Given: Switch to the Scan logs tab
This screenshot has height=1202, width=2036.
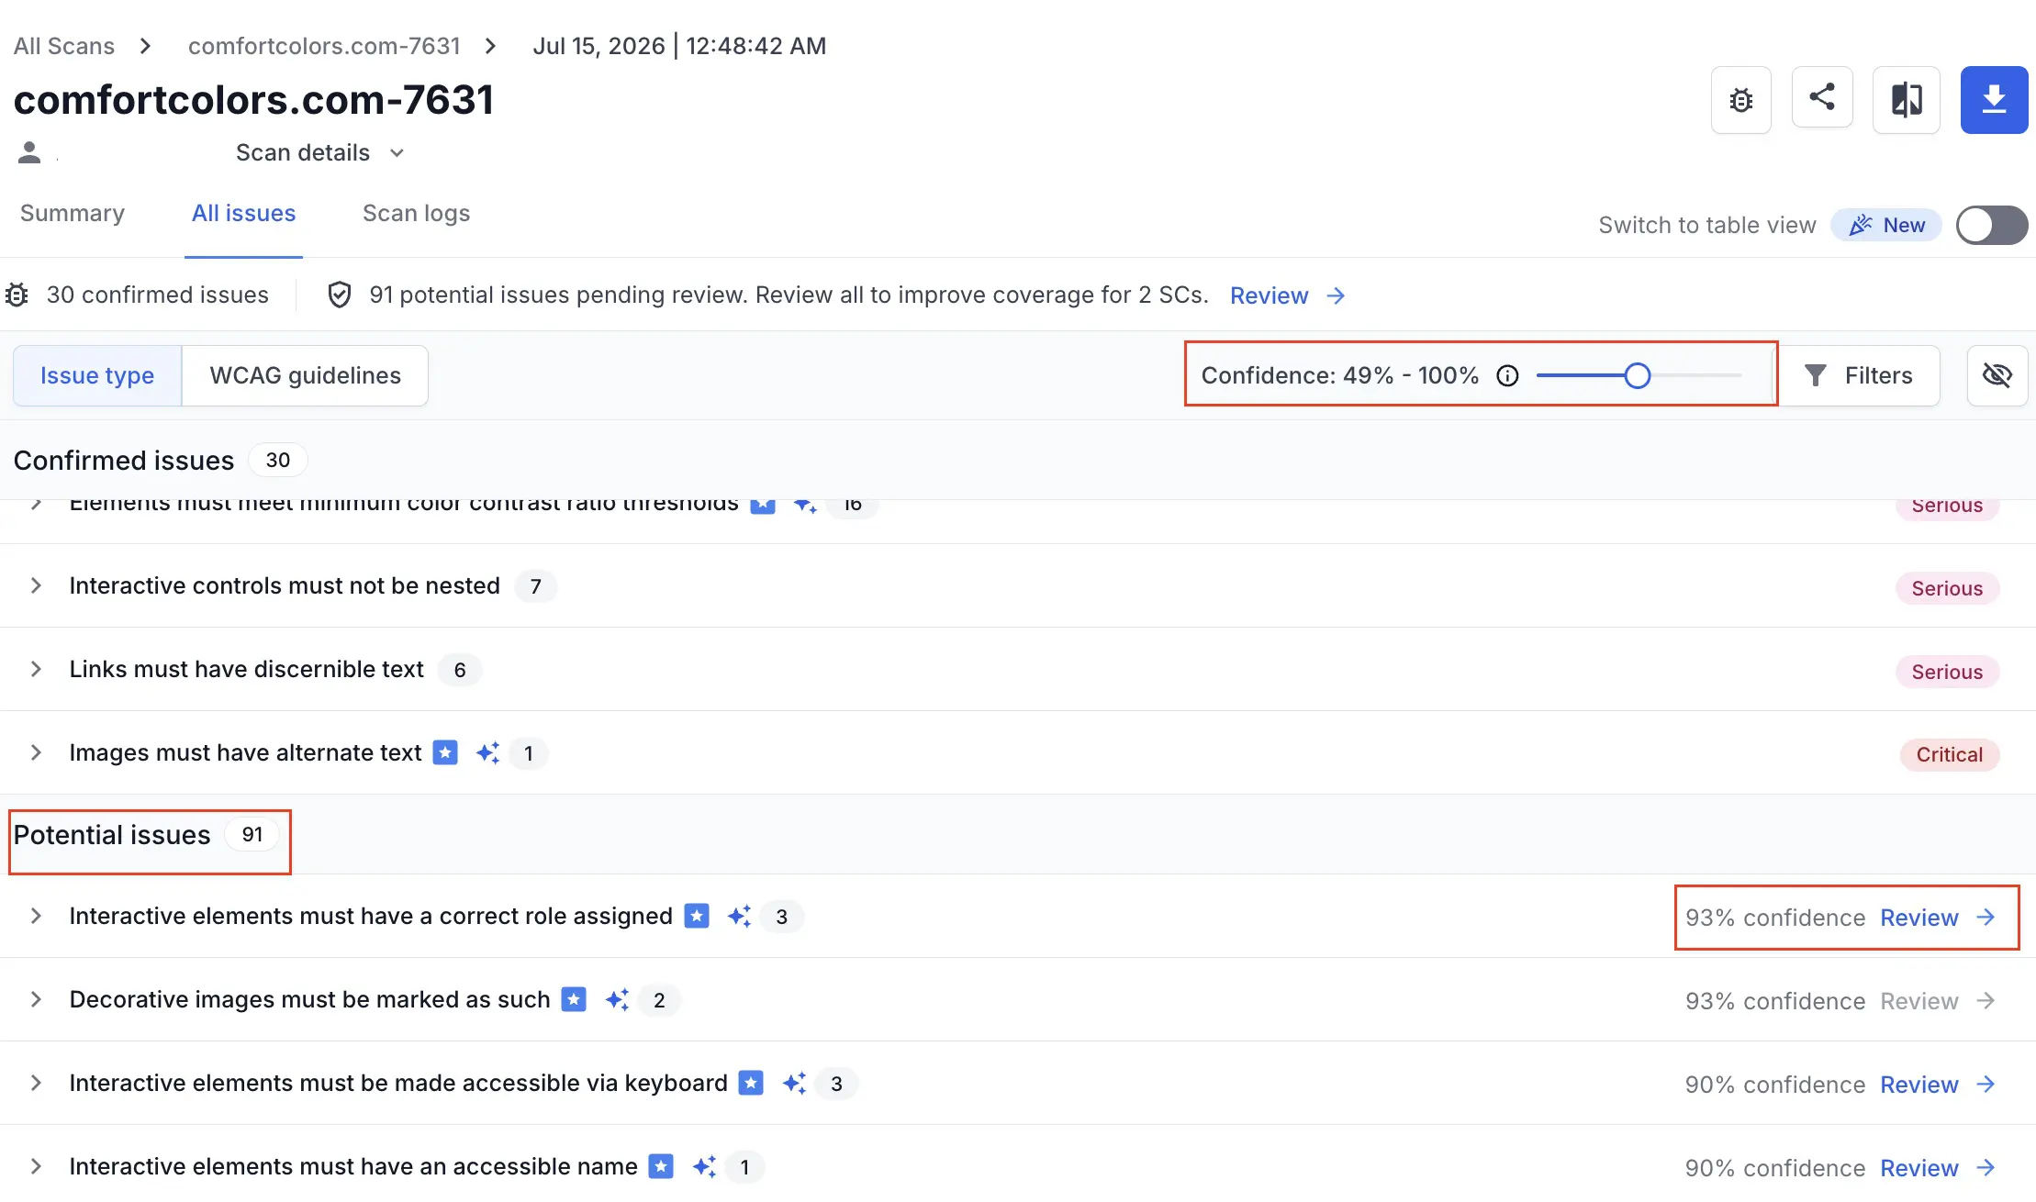Looking at the screenshot, I should (x=416, y=213).
